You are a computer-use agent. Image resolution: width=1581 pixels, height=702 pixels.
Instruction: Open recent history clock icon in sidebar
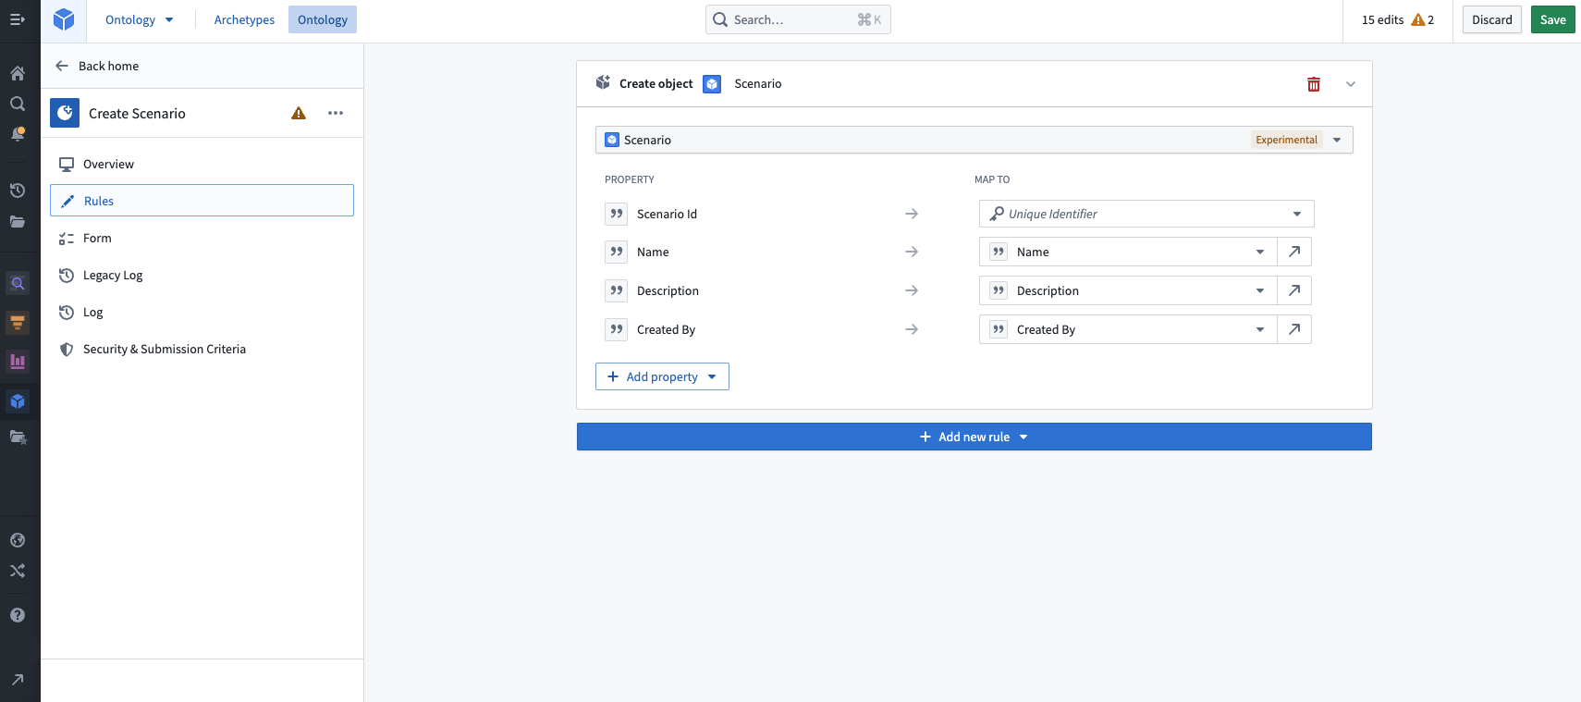click(x=18, y=191)
